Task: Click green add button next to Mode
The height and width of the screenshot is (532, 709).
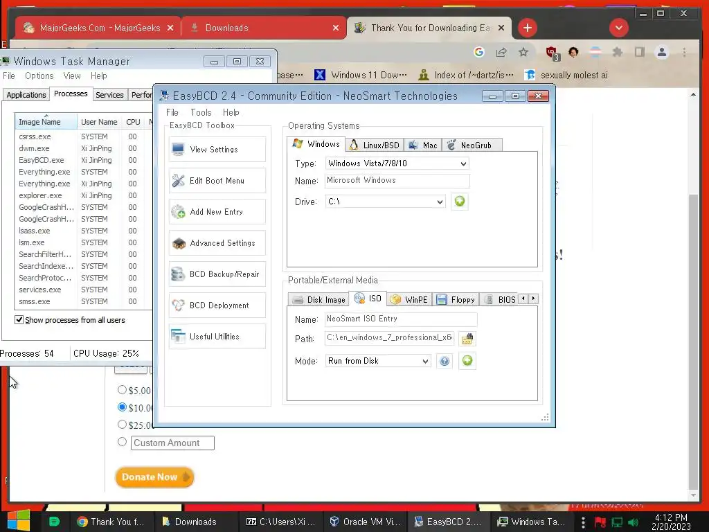Action: point(467,360)
